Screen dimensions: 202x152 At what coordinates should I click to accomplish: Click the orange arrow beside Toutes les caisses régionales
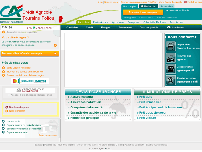click(4, 32)
